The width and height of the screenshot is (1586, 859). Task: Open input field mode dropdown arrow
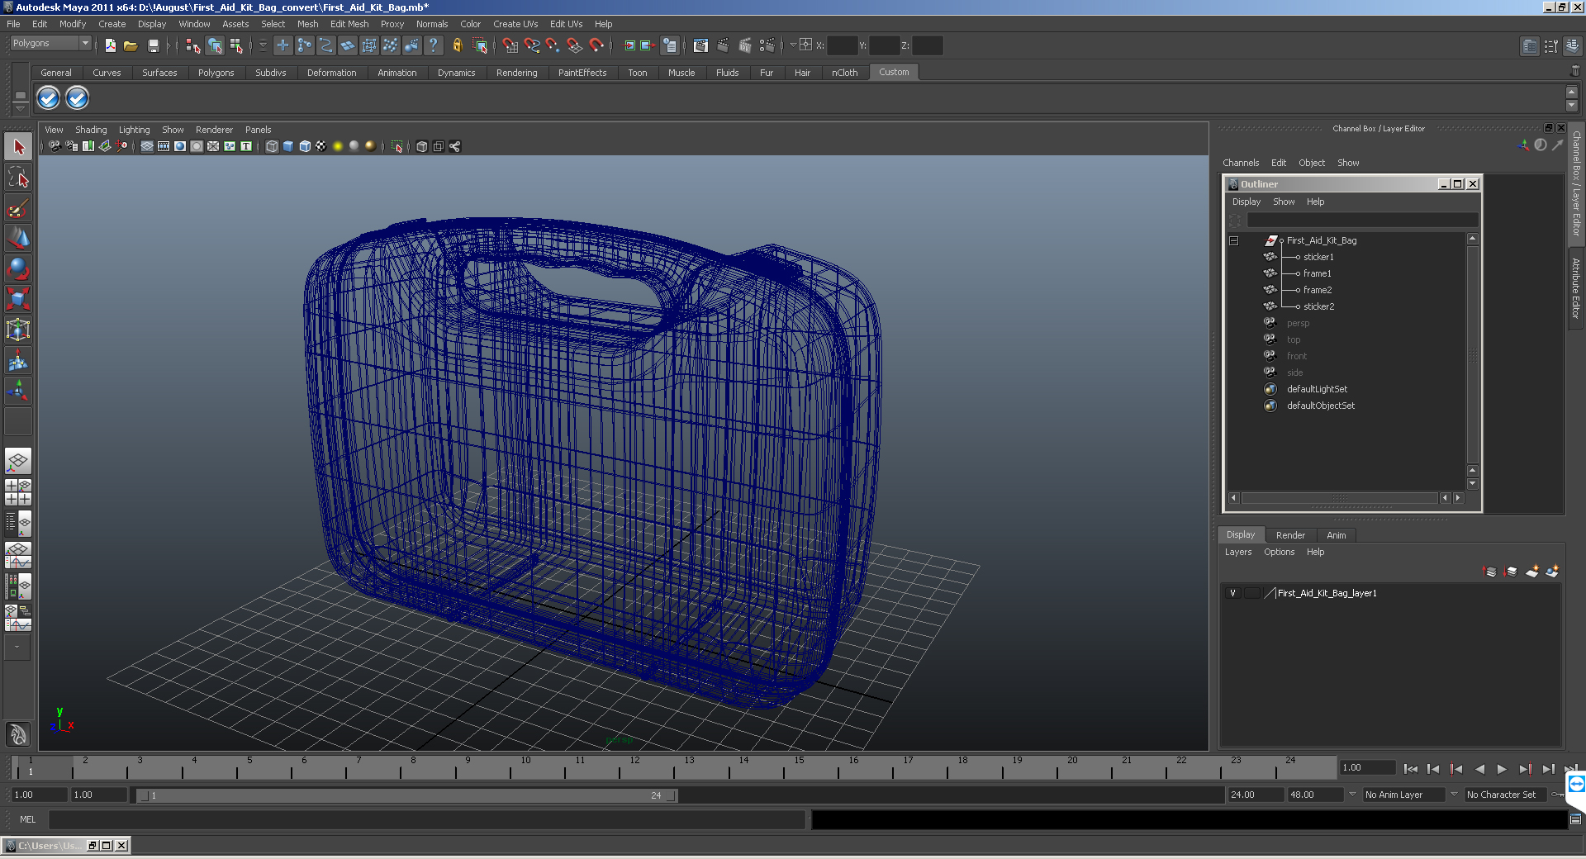793,45
